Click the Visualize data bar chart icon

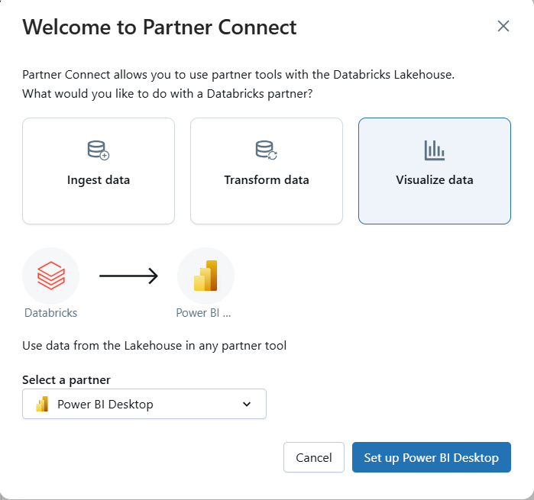tap(435, 150)
